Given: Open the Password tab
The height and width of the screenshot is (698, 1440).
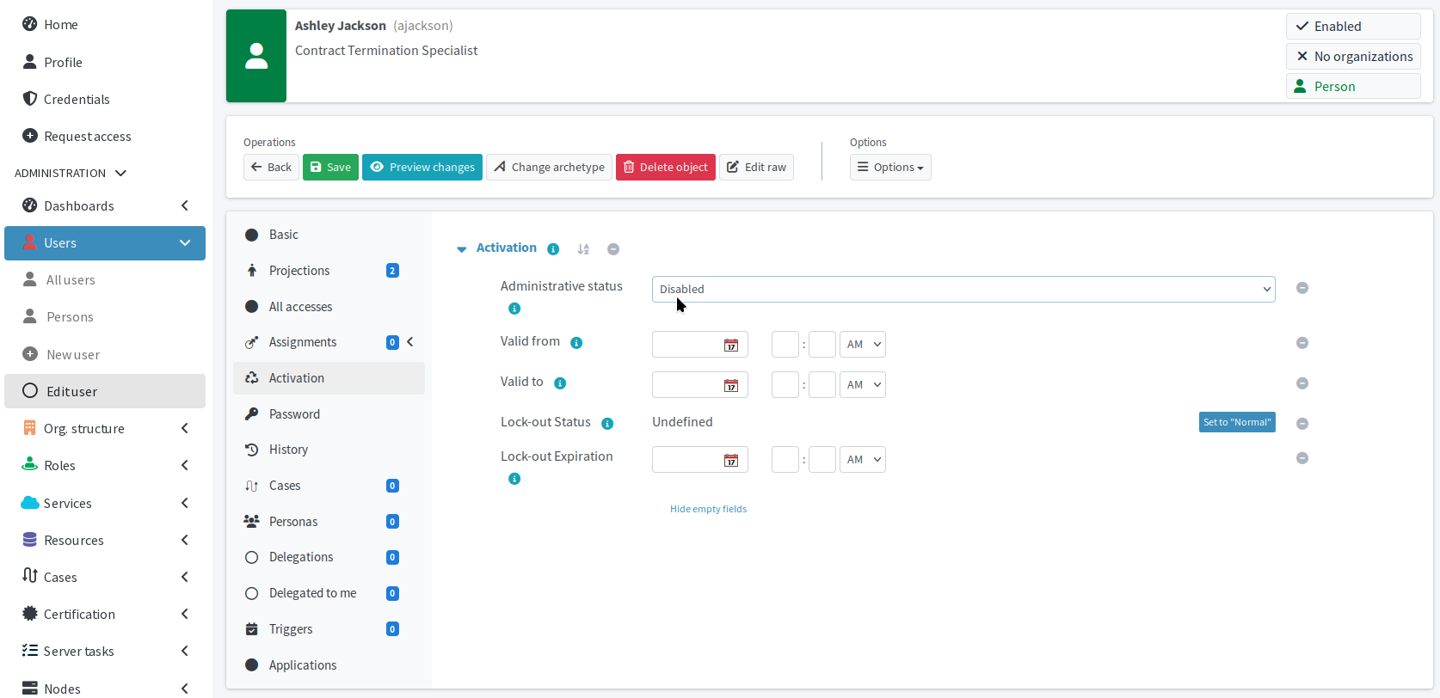Looking at the screenshot, I should coord(294,414).
